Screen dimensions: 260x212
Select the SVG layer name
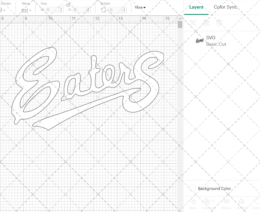(211, 38)
